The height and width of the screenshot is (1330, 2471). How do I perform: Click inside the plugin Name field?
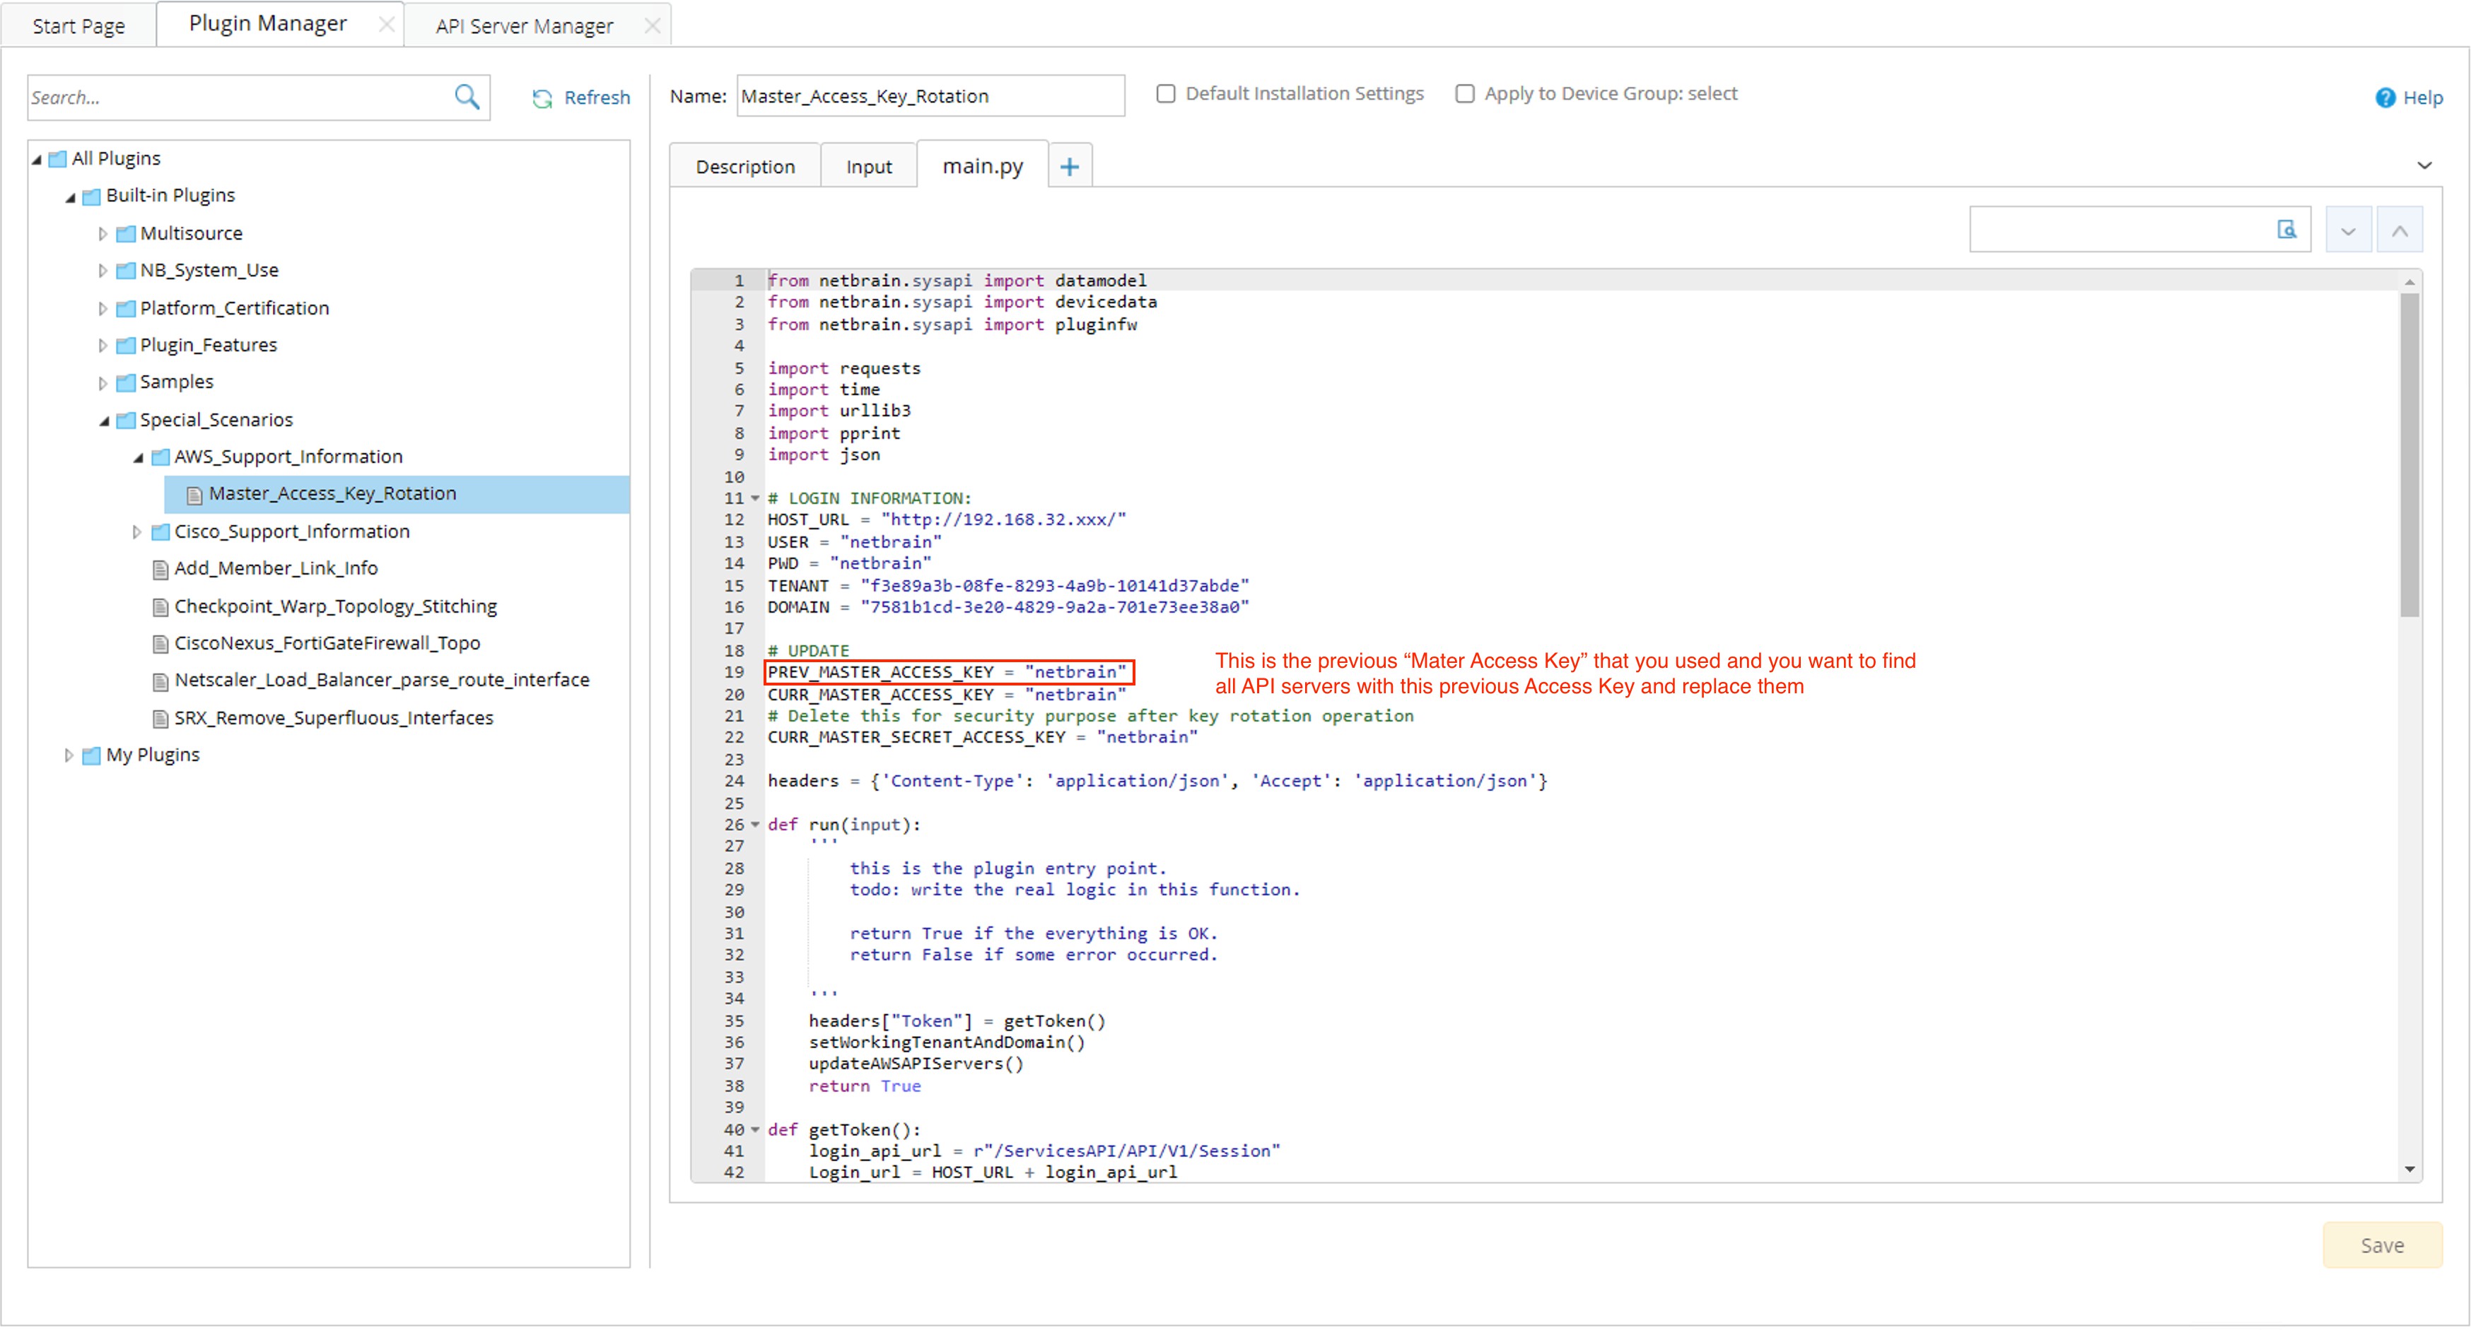click(928, 96)
